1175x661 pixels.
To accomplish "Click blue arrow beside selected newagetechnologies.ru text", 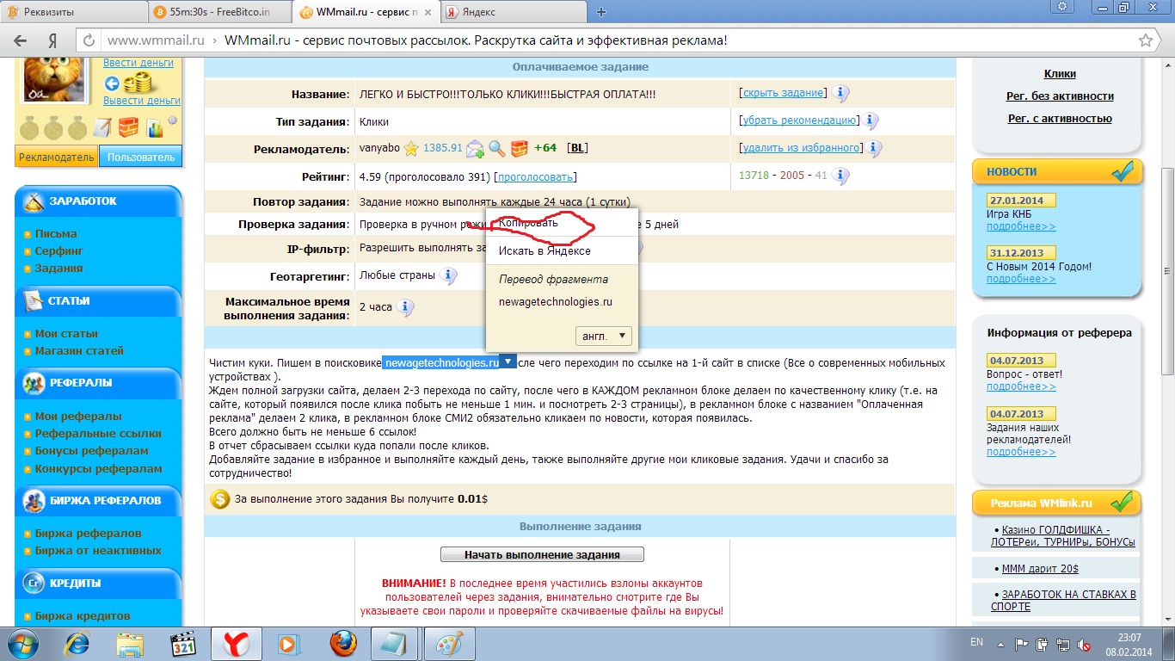I will pos(509,362).
